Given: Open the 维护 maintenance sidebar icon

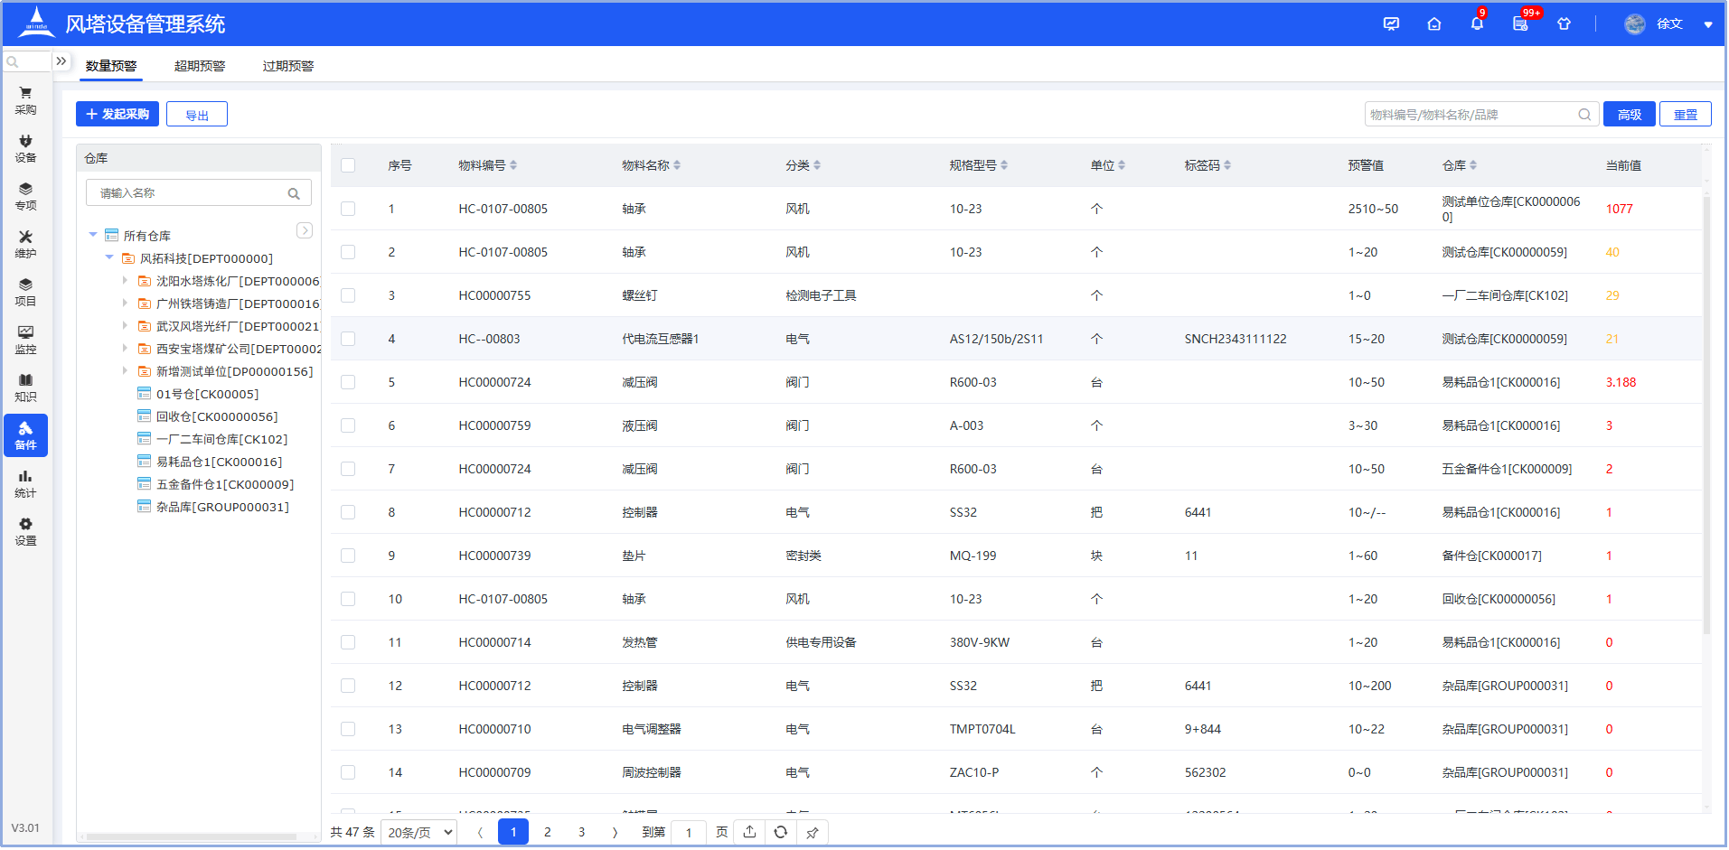Looking at the screenshot, I should coord(25,243).
